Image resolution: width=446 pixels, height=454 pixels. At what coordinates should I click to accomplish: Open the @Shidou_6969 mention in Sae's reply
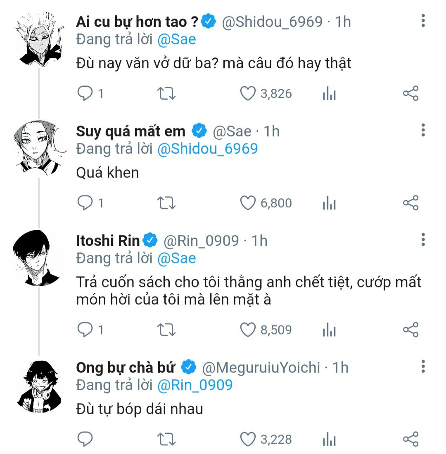(x=207, y=149)
